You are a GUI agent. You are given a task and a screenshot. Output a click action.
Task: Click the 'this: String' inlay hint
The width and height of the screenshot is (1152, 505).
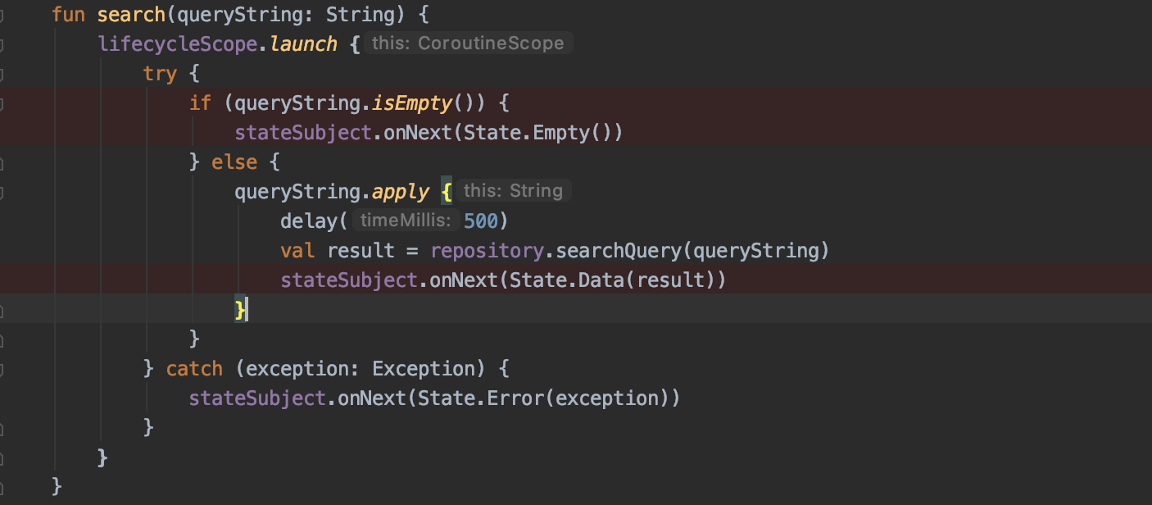(x=512, y=191)
